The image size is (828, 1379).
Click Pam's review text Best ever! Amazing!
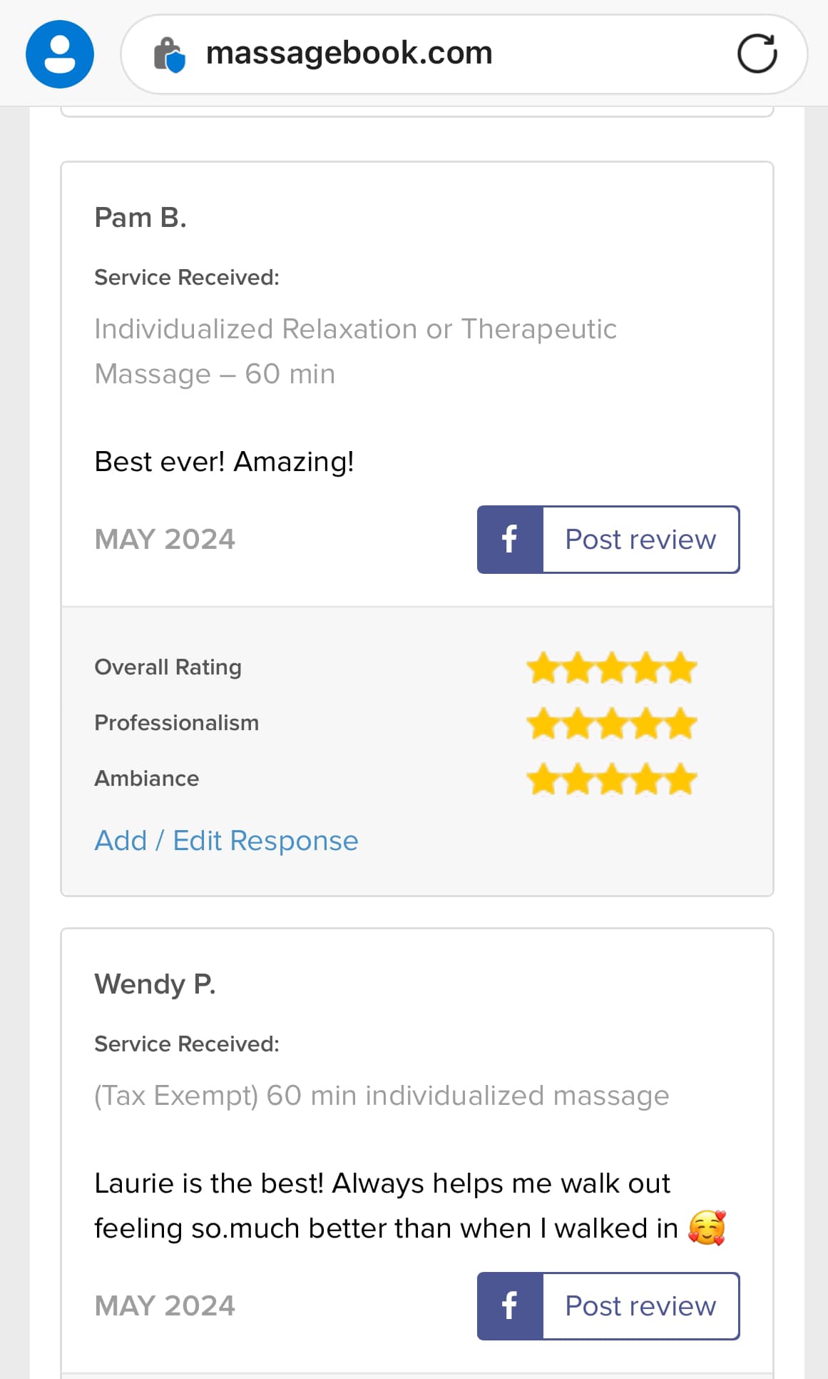[x=224, y=462]
